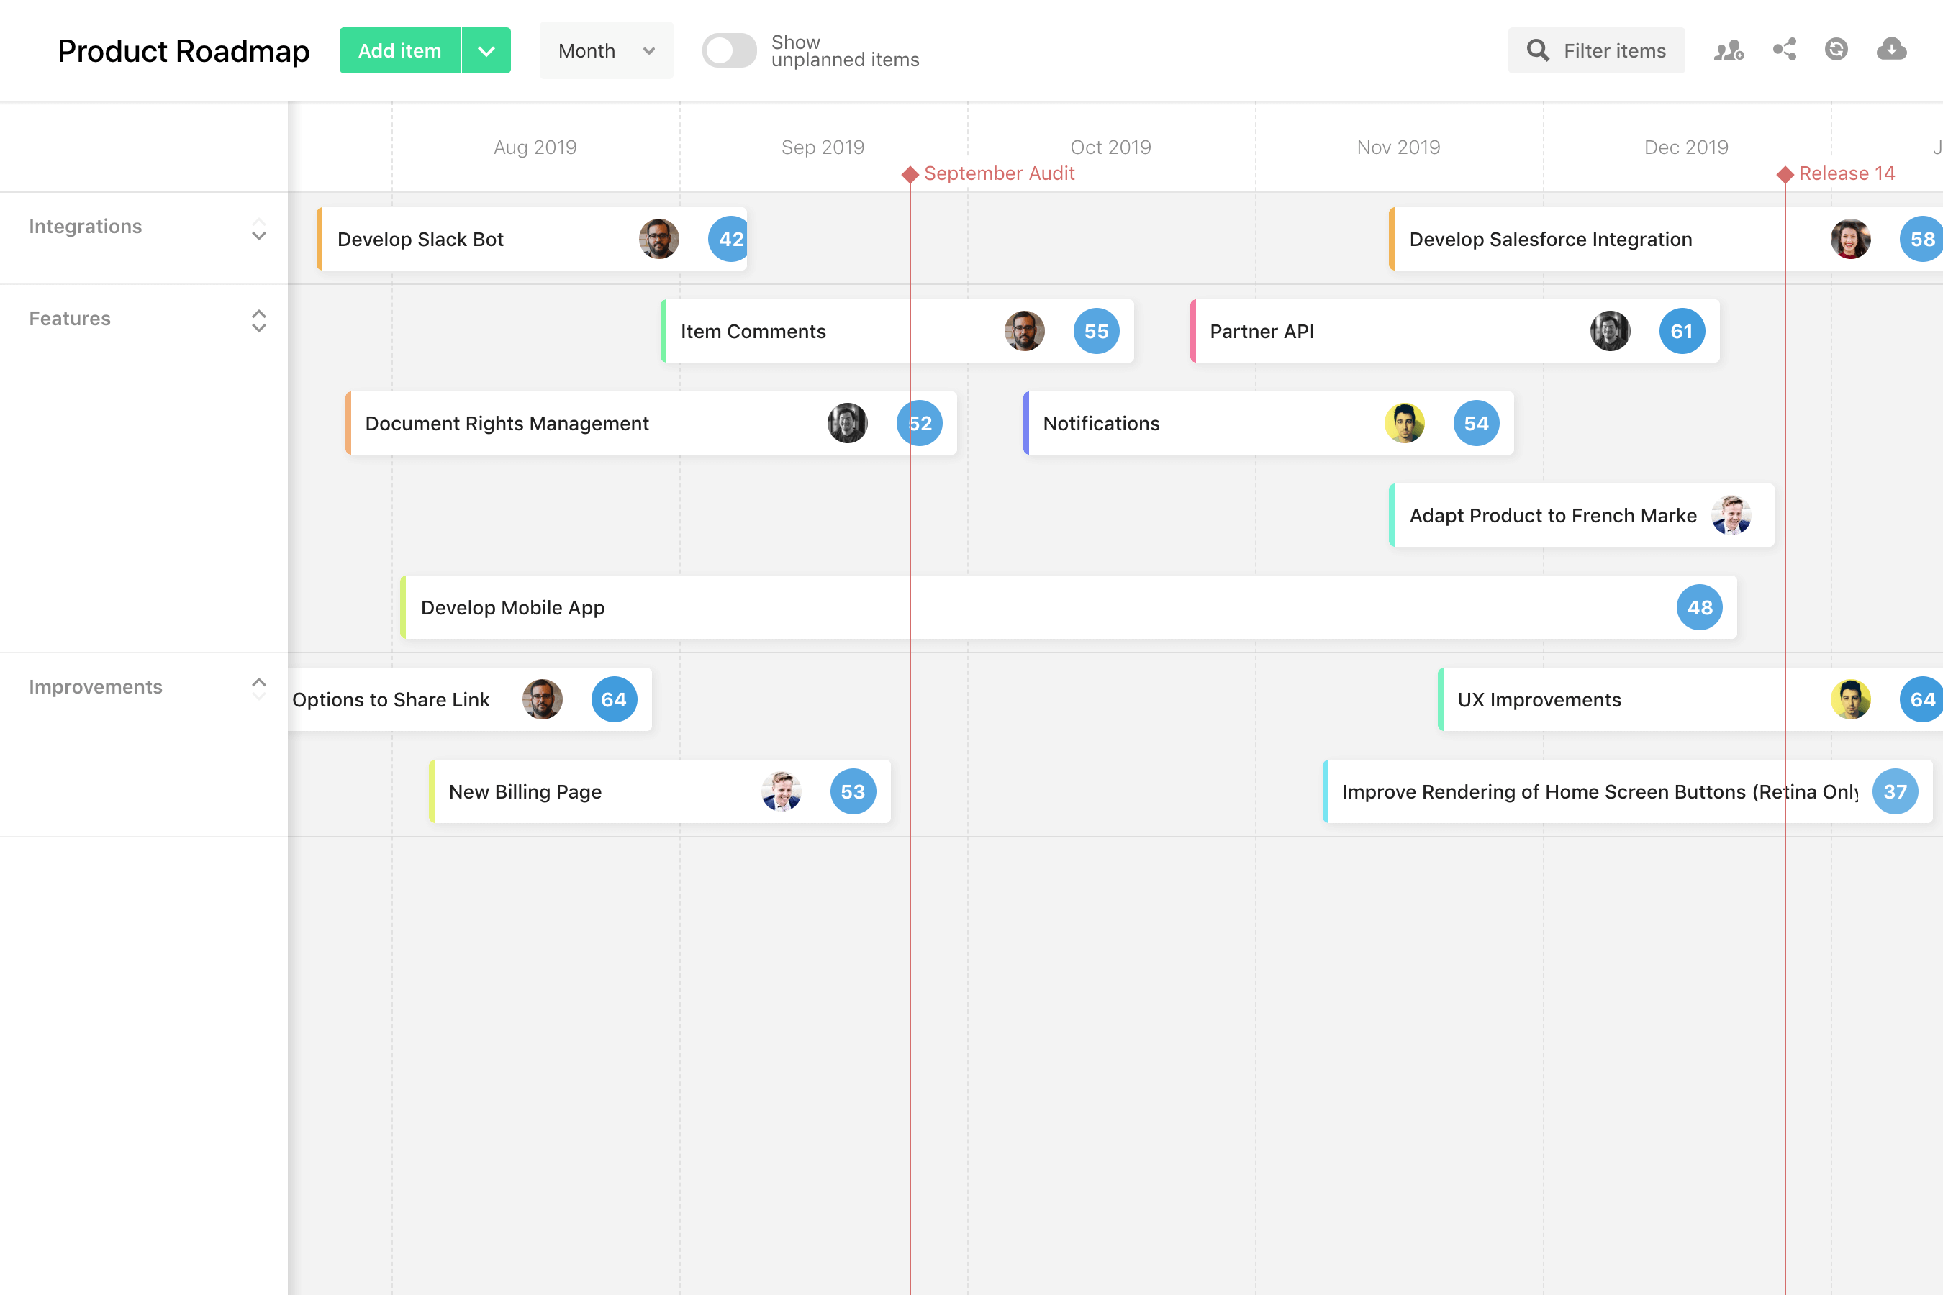Click the sync/refresh icon in the toolbar
The height and width of the screenshot is (1295, 1943).
pyautogui.click(x=1836, y=50)
